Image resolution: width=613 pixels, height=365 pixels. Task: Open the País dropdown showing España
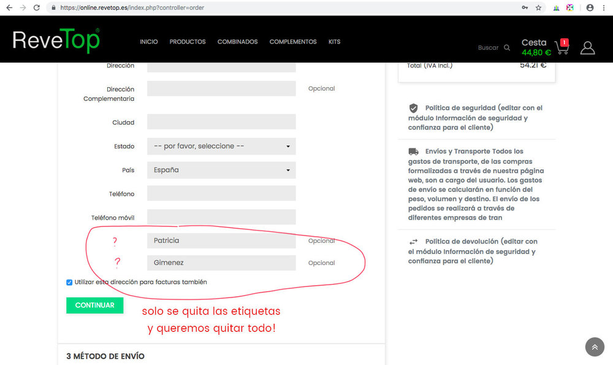tap(221, 170)
